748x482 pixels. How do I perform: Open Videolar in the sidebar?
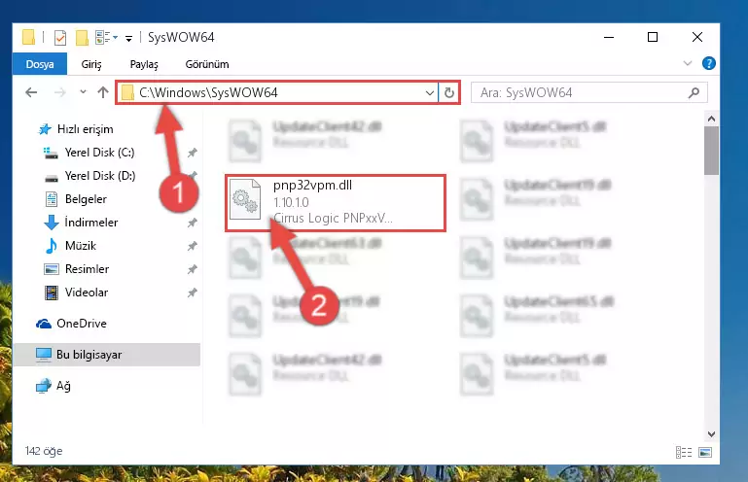tap(76, 293)
